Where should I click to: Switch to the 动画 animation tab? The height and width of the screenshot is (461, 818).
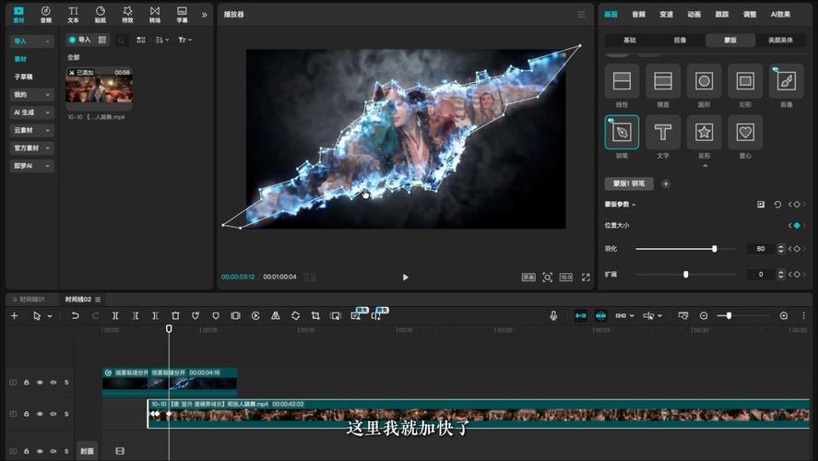tap(694, 14)
